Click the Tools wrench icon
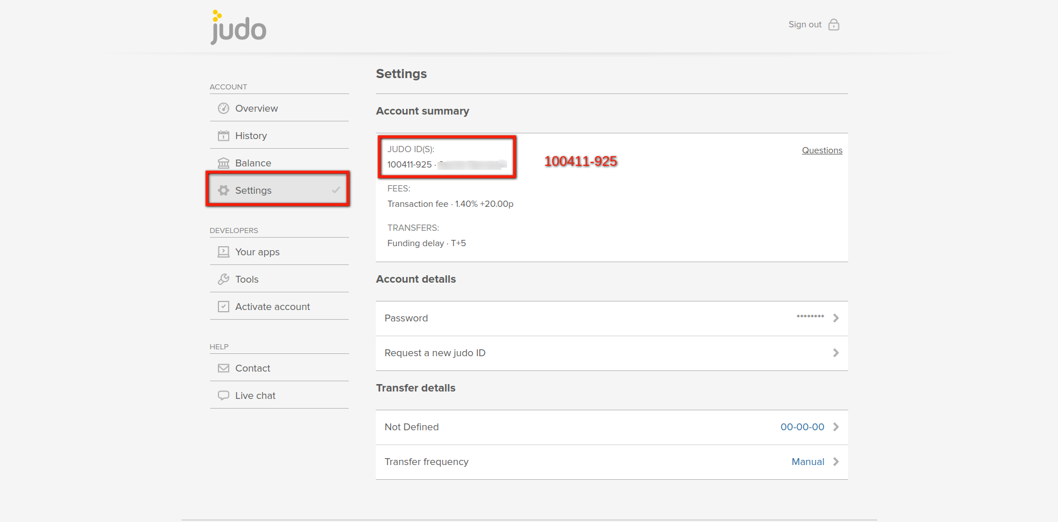Image resolution: width=1058 pixels, height=522 pixels. (224, 279)
